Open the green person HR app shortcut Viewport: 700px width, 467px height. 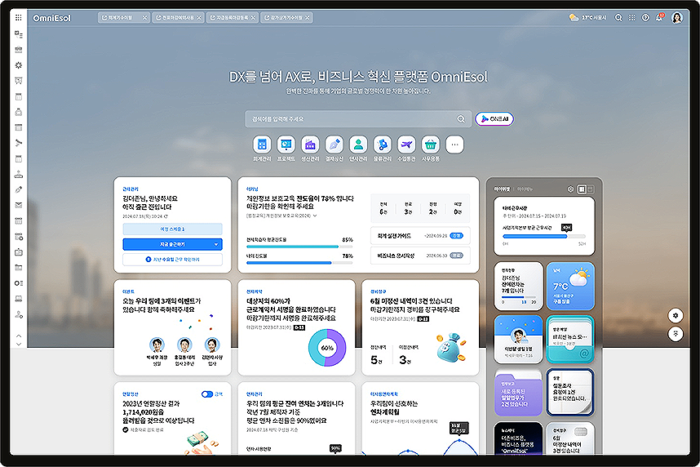(358, 145)
